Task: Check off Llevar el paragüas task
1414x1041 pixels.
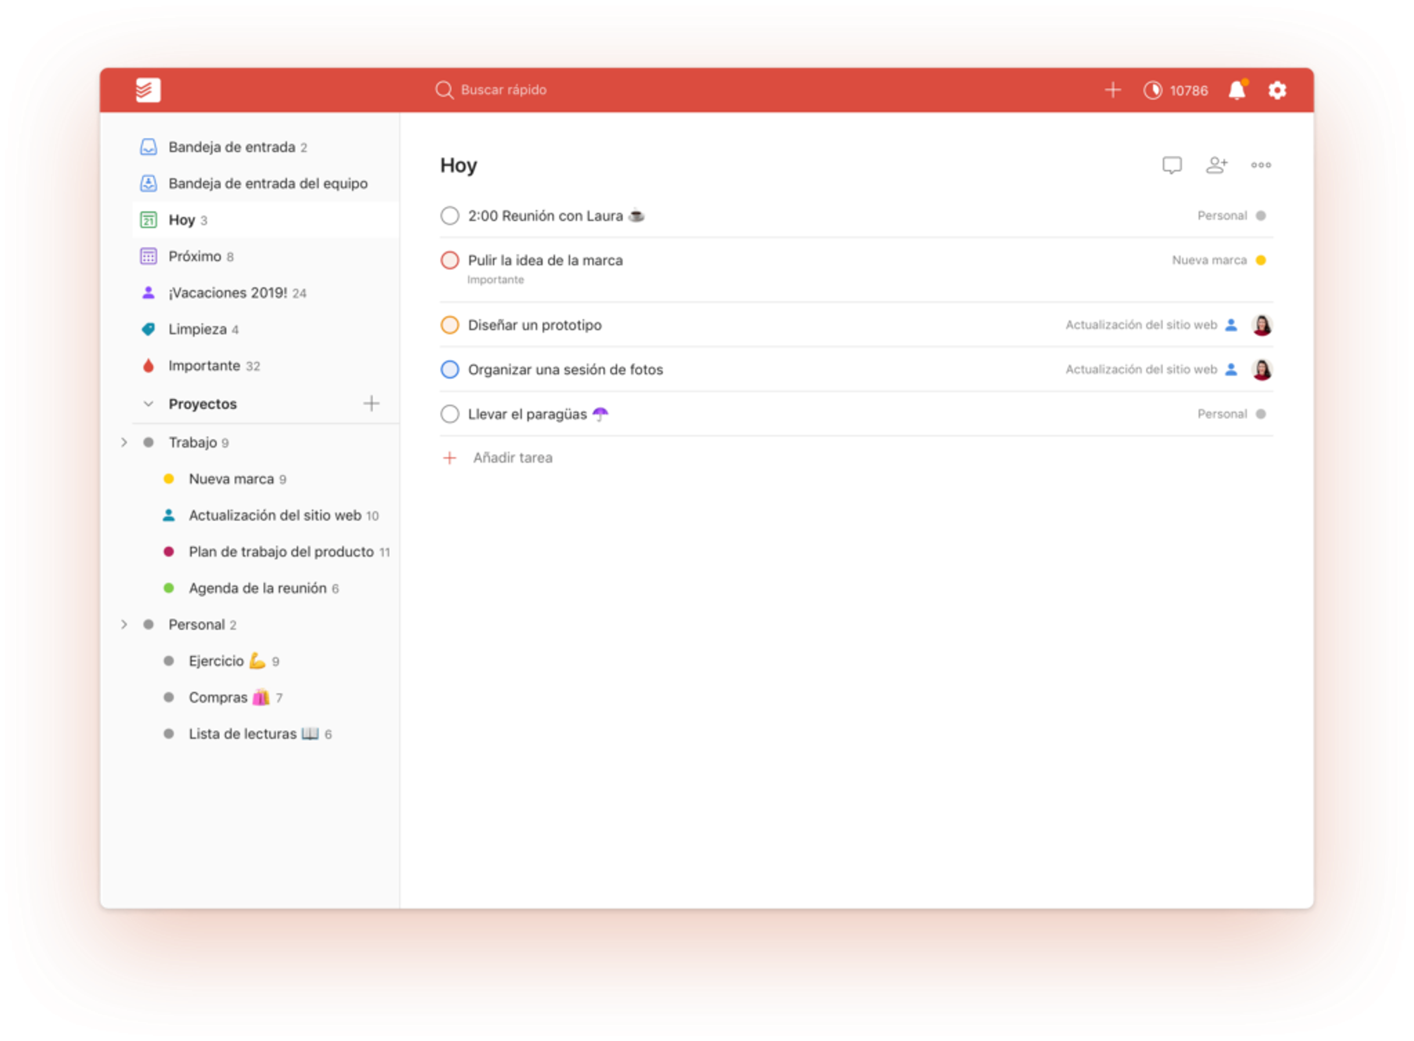Action: 450,414
